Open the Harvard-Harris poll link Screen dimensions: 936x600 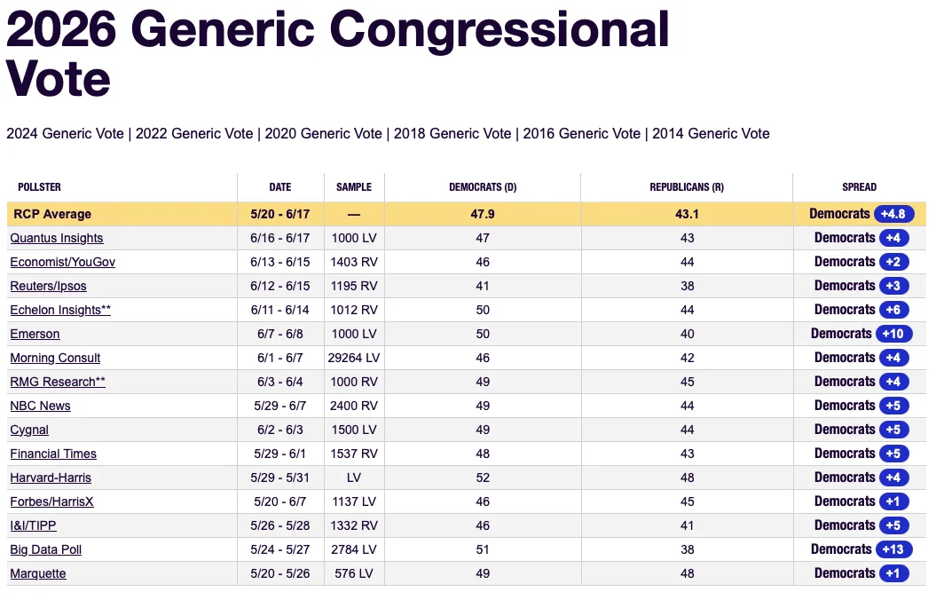pyautogui.click(x=51, y=478)
